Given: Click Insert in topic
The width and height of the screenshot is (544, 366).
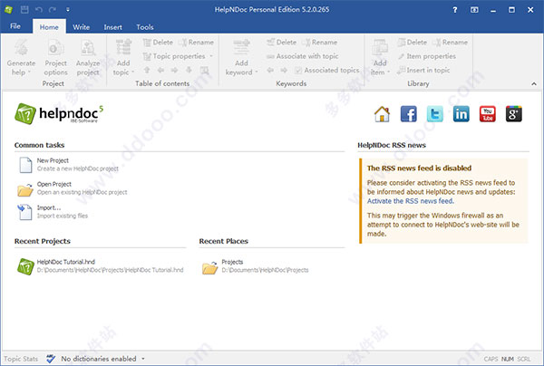Looking at the screenshot, I should [x=423, y=71].
